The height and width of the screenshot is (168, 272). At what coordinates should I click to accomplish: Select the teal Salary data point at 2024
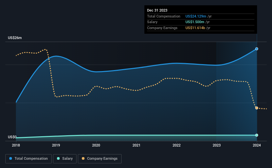[257, 135]
